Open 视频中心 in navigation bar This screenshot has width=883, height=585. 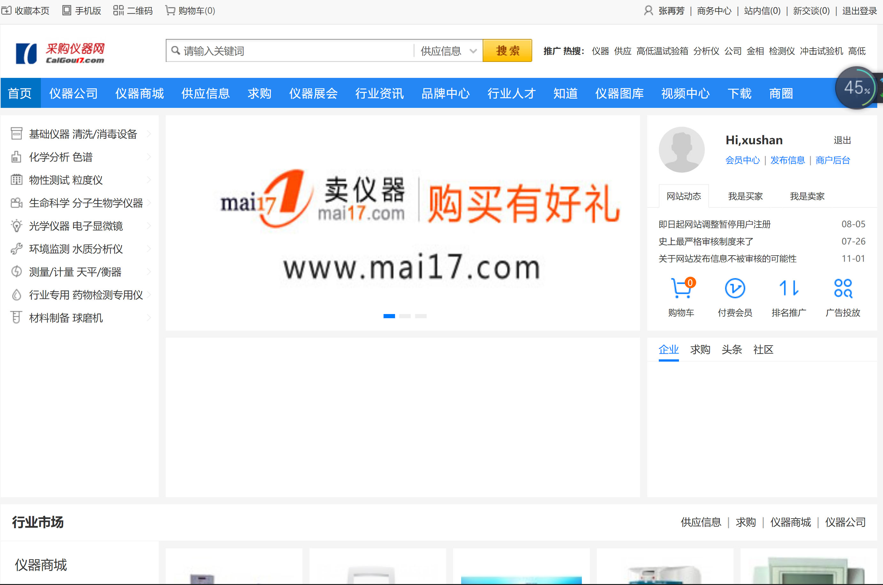686,93
